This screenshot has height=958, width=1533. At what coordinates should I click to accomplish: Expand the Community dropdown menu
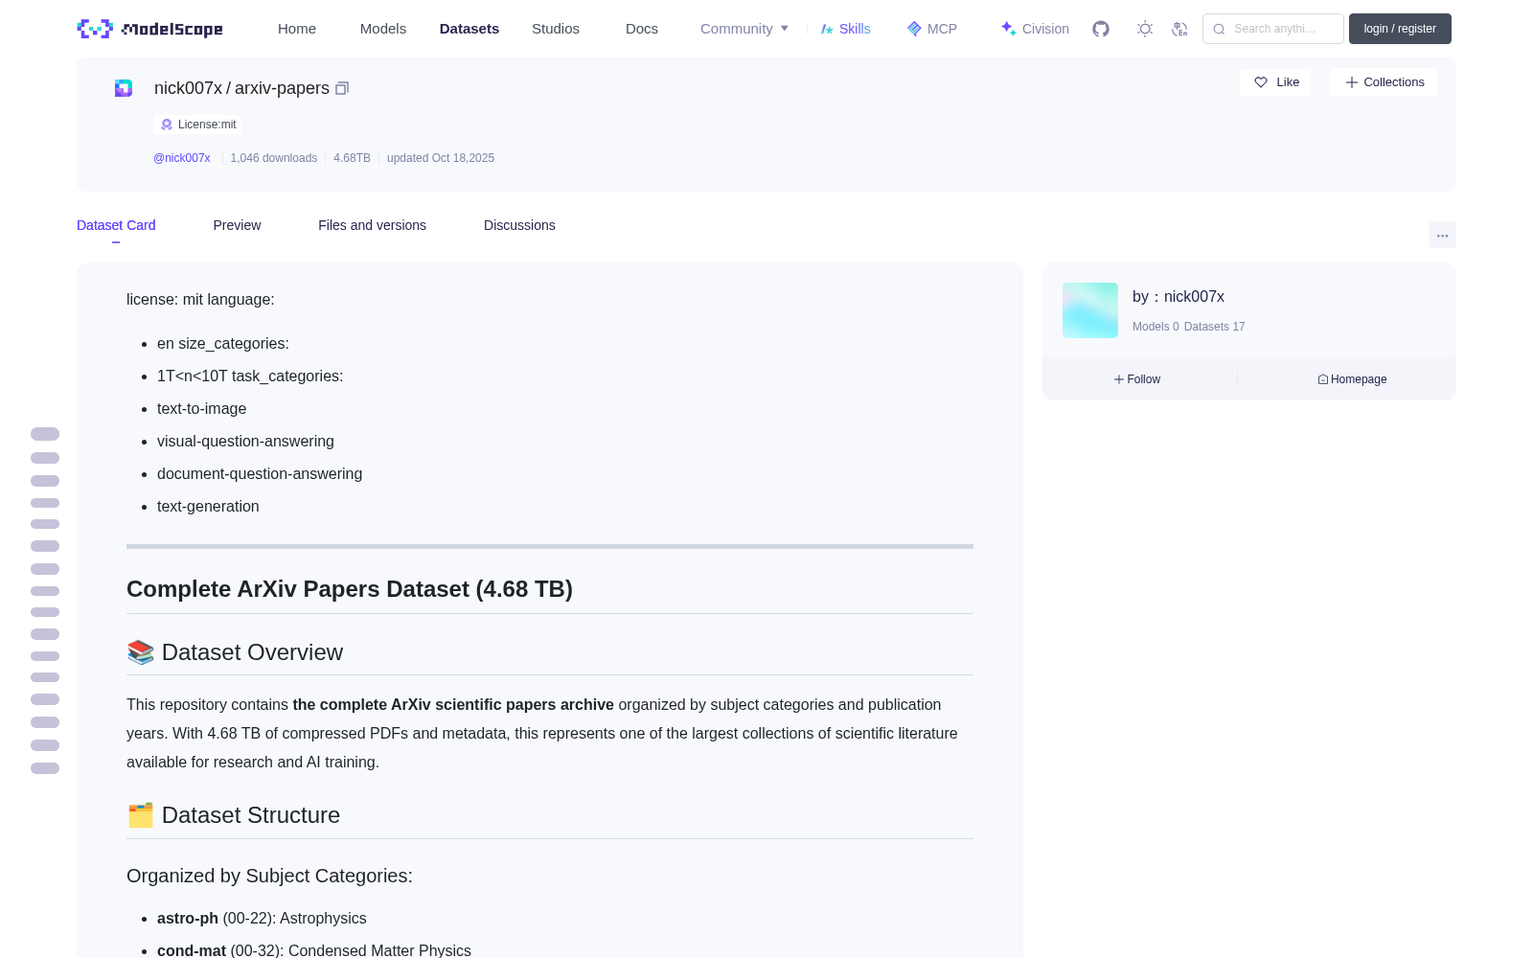[x=744, y=29]
